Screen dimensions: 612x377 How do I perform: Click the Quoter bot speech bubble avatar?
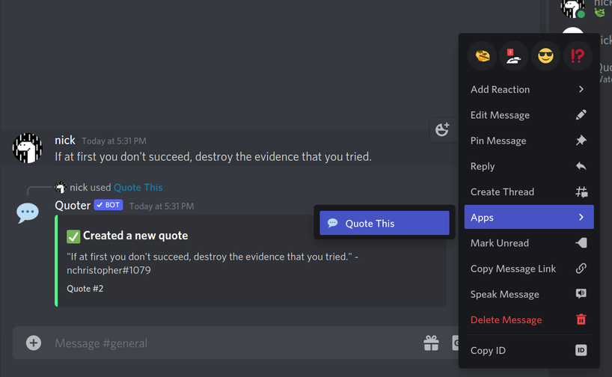[x=28, y=213]
